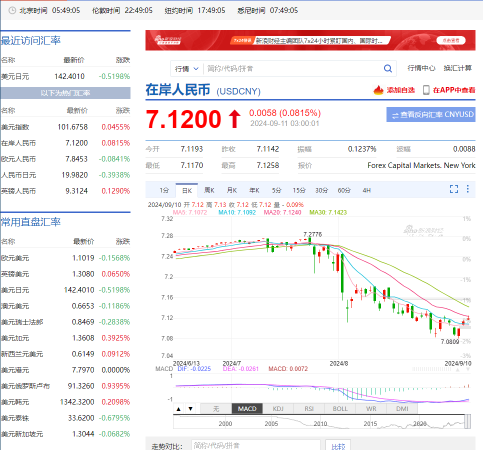Click the down triangle indicator button
Viewport: 483px width, 450px height.
click(x=190, y=408)
